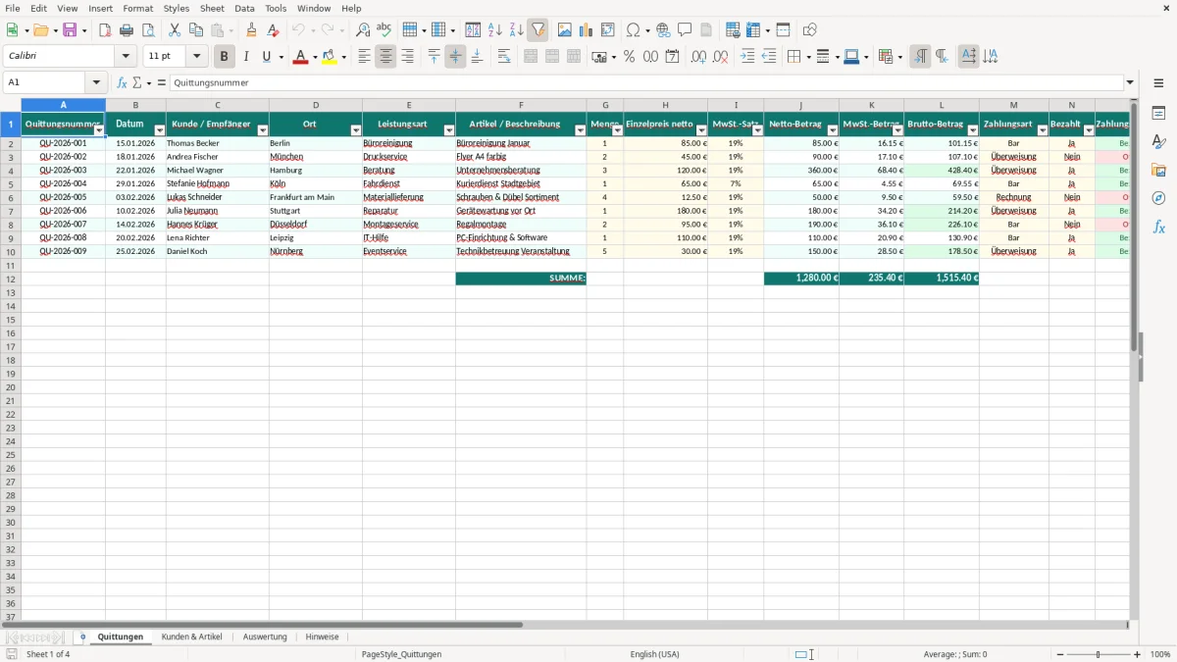
Task: Switch to Kunden & Artikel sheet tab
Action: coord(192,637)
